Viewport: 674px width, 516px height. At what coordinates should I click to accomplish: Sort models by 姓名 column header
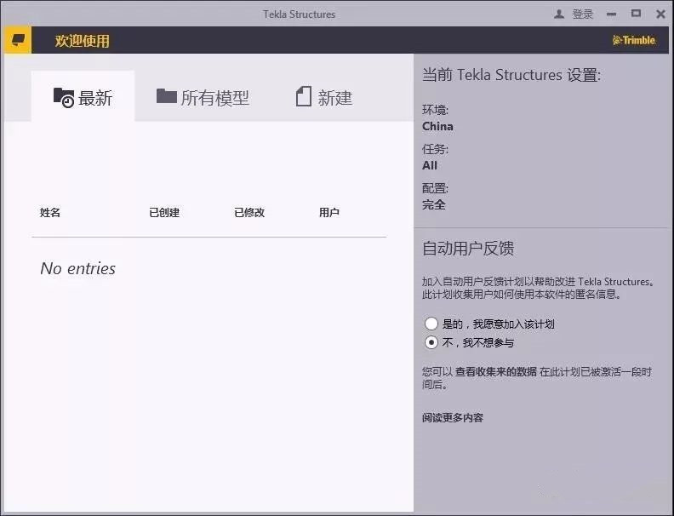(x=50, y=213)
